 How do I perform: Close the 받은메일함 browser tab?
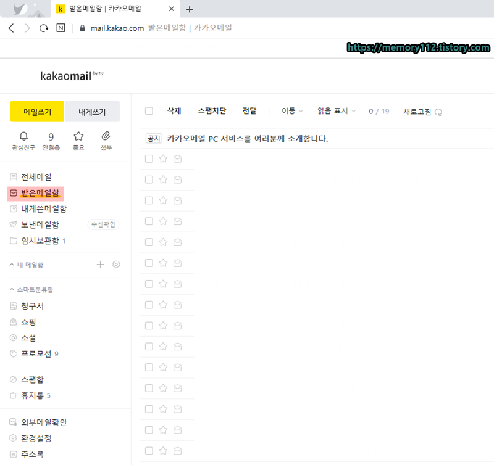[172, 9]
